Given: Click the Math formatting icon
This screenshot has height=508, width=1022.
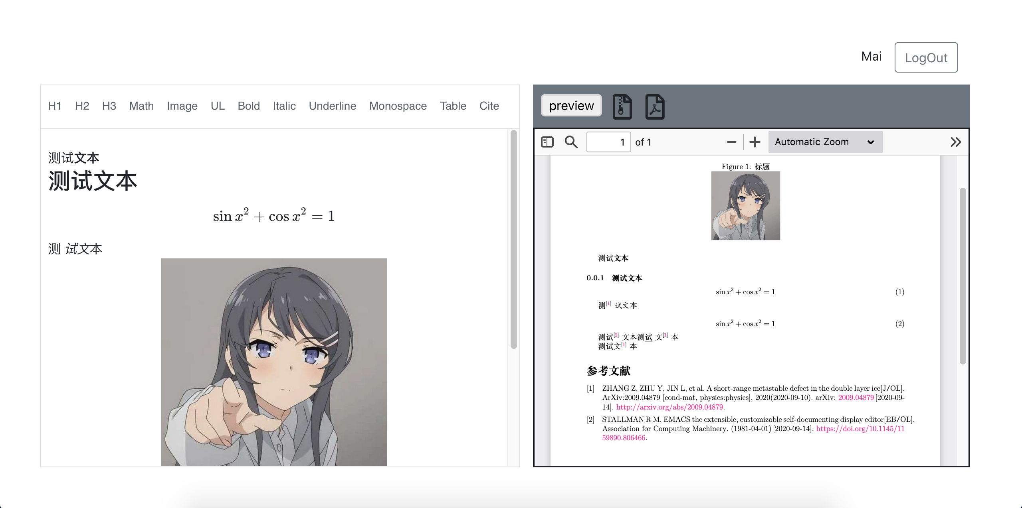Looking at the screenshot, I should pos(141,106).
